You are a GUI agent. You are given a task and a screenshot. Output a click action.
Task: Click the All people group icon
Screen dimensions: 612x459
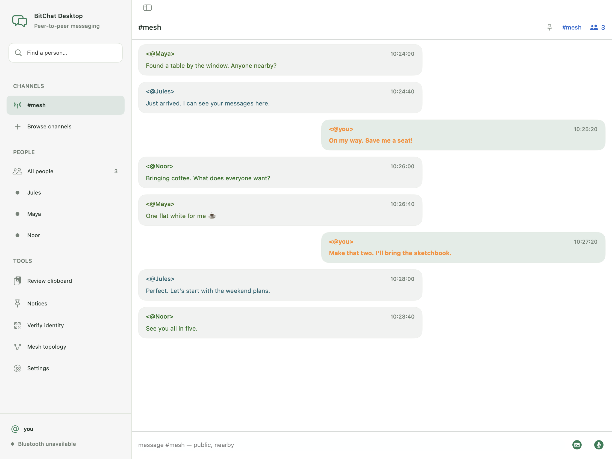(17, 171)
